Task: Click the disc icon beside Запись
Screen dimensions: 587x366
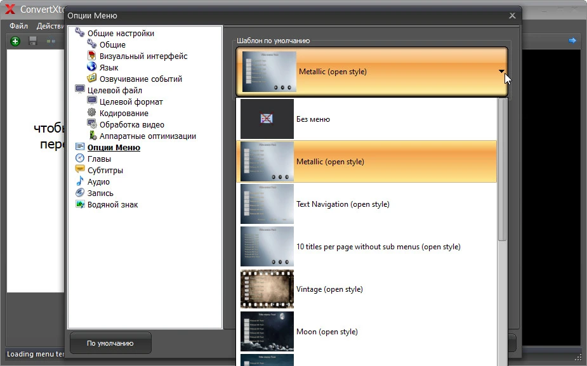Action: pyautogui.click(x=80, y=192)
